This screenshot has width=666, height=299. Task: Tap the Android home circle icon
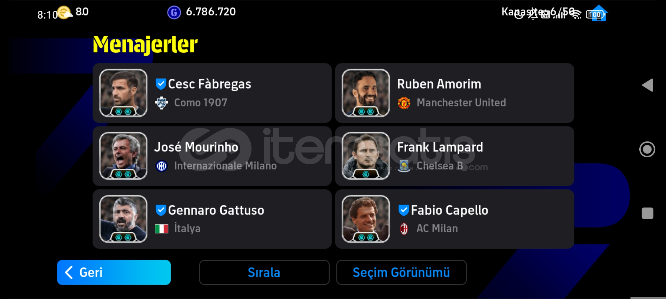[647, 149]
